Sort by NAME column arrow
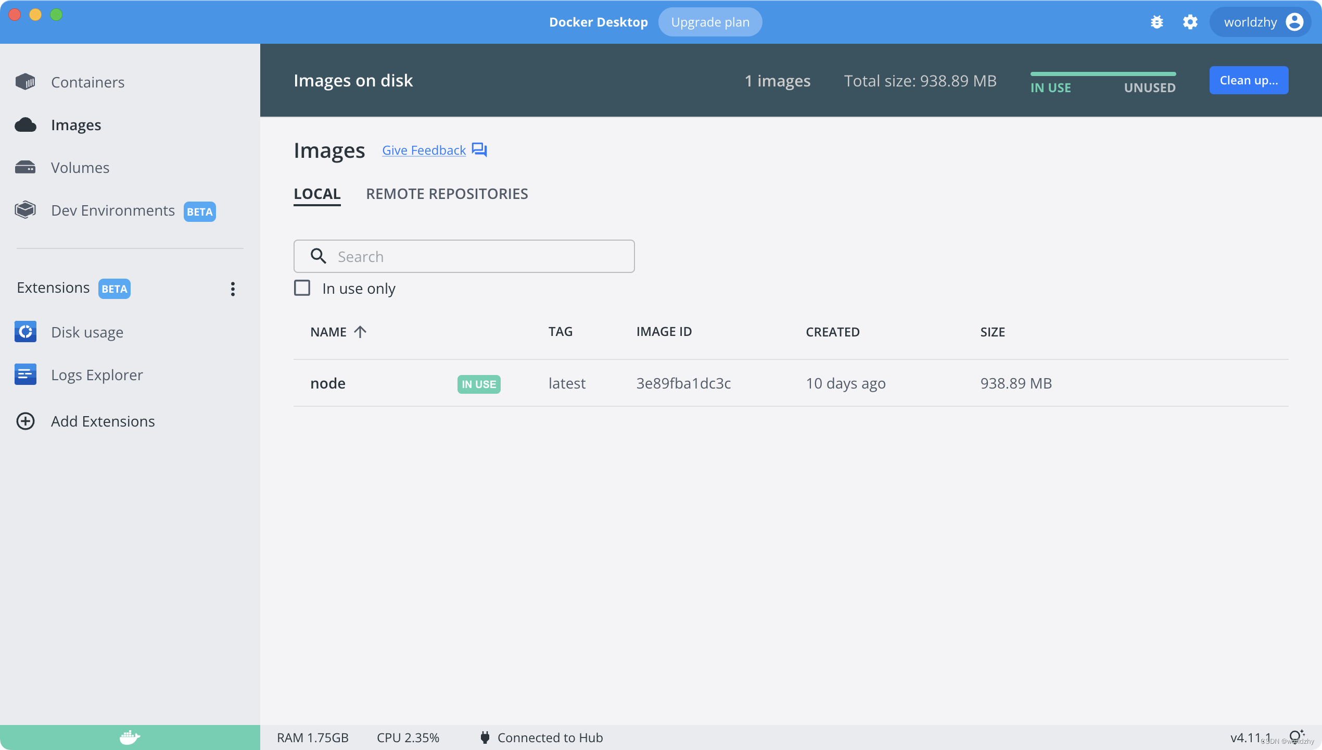This screenshot has height=750, width=1322. (x=360, y=332)
